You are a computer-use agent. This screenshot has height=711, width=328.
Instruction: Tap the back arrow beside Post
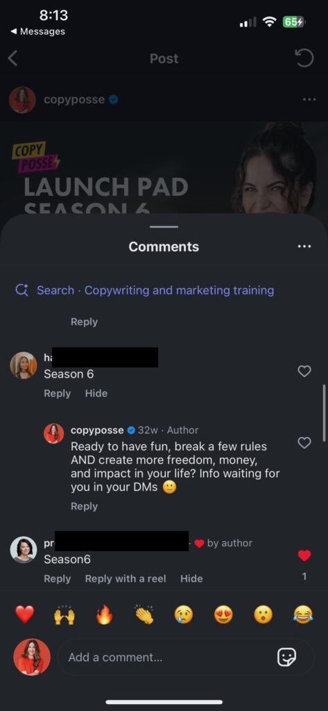pos(13,58)
